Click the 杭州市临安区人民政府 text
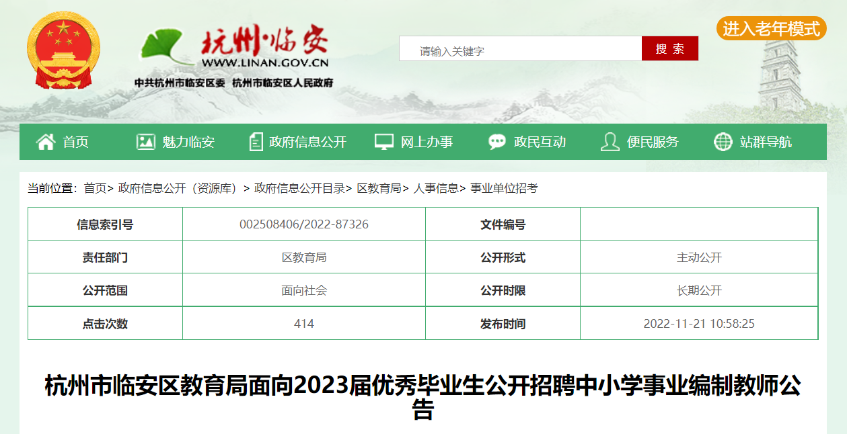Viewport: 847px width, 434px height. [283, 83]
